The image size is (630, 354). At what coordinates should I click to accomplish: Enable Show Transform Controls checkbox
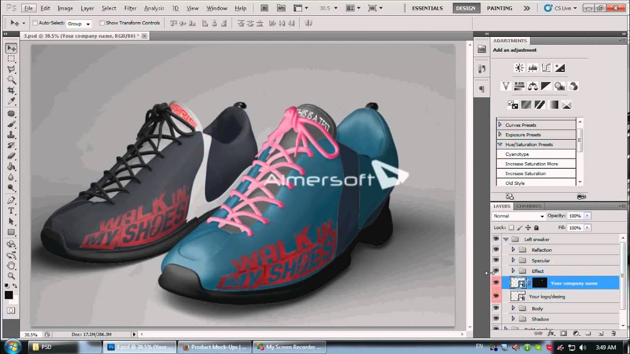coord(102,23)
